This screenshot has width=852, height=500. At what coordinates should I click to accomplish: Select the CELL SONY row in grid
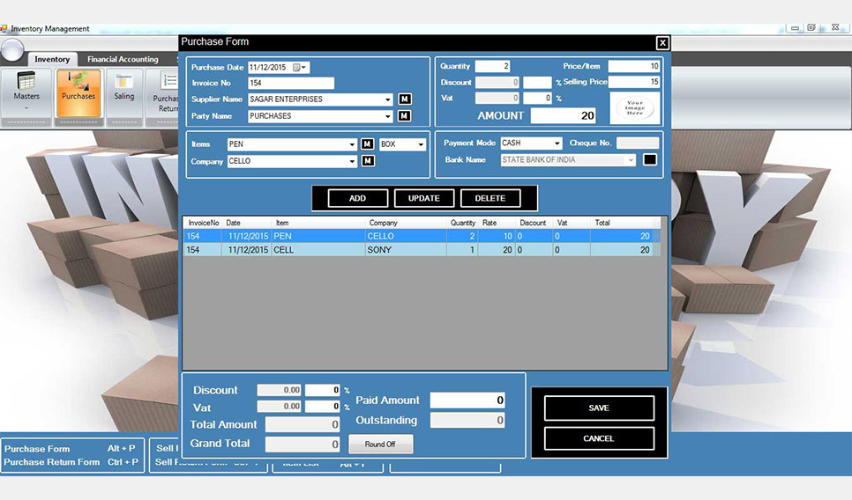coord(422,250)
